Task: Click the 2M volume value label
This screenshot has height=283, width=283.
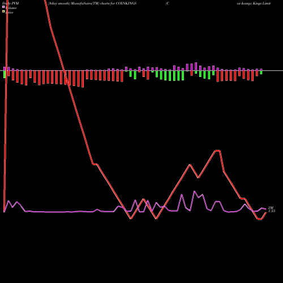Action: tap(271, 208)
